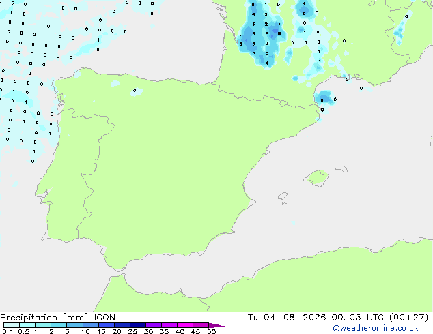Select the 25–30 mm dark blue swatch

[x=137, y=325]
